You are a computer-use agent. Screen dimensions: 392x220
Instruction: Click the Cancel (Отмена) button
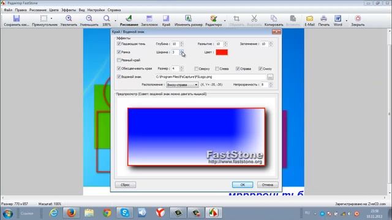pos(268,185)
